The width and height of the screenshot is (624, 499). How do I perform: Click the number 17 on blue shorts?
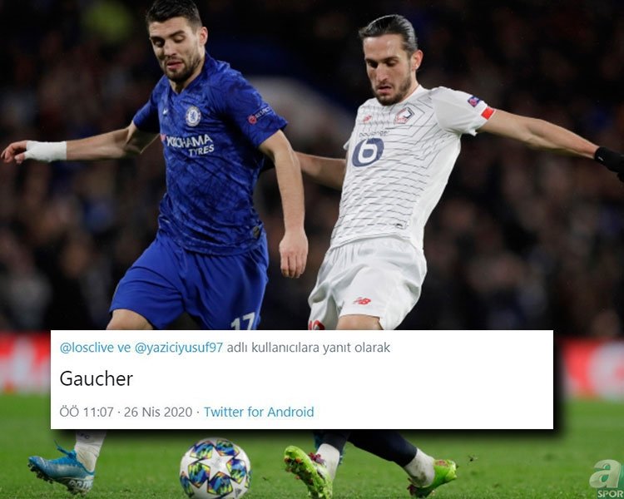(243, 321)
